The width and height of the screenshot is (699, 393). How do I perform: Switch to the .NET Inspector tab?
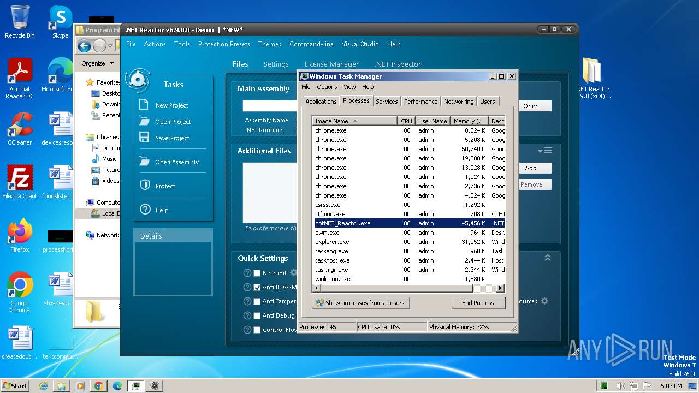(398, 64)
